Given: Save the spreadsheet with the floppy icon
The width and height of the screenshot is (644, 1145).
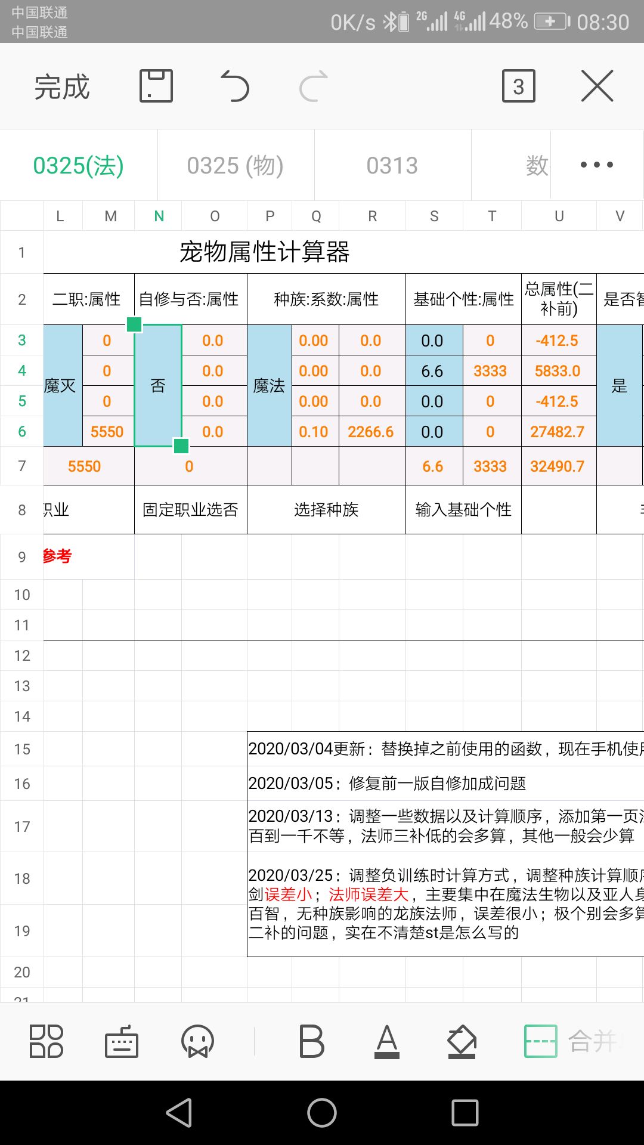Looking at the screenshot, I should [156, 86].
